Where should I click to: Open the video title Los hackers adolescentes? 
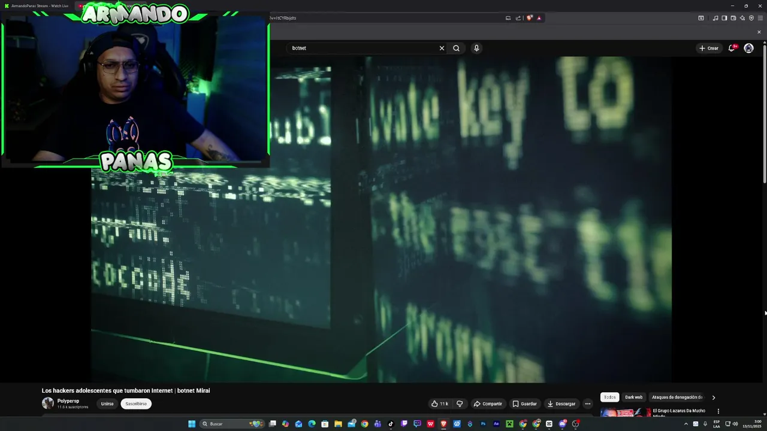pos(126,391)
